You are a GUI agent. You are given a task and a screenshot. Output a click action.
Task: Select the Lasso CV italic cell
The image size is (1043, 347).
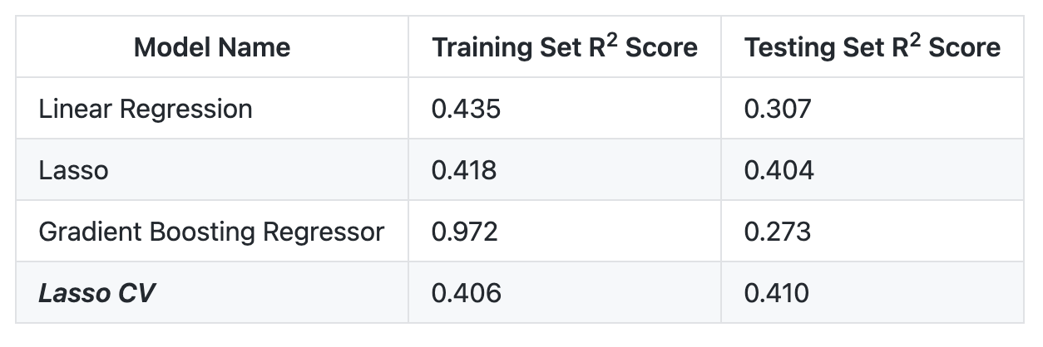pos(96,293)
